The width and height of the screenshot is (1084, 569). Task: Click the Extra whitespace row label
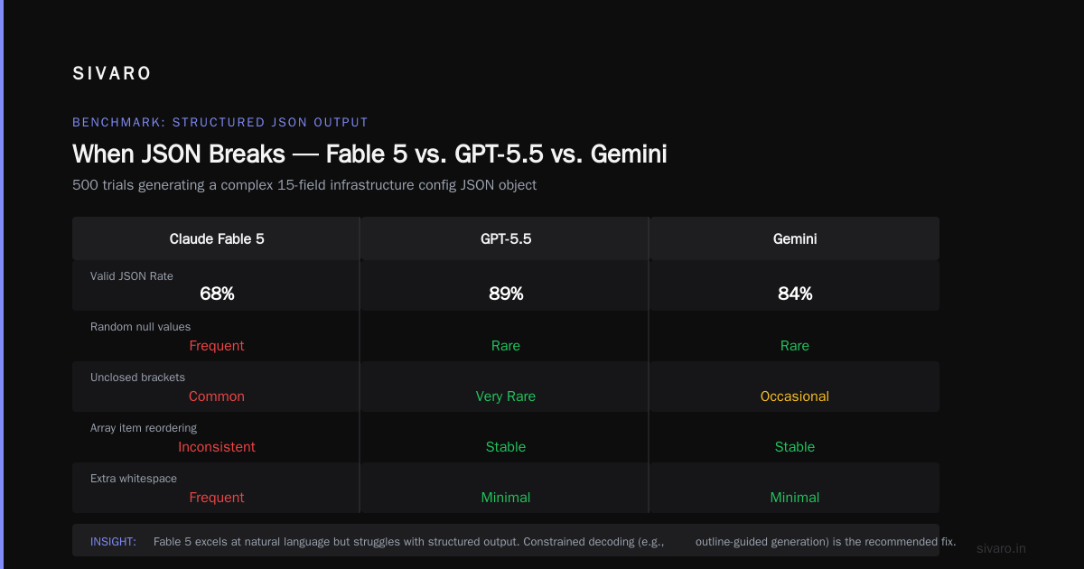point(133,478)
